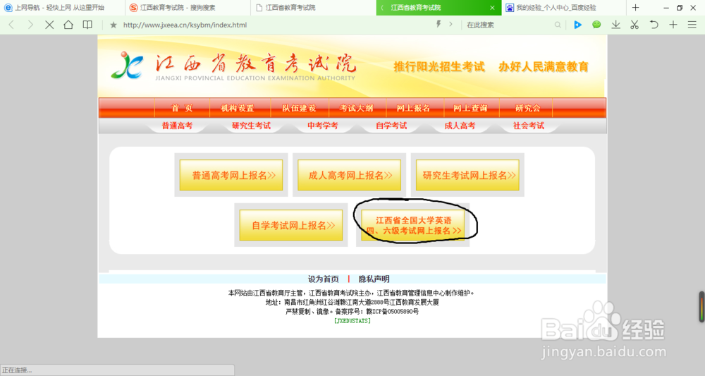The height and width of the screenshot is (376, 705).
Task: Click the scissors screenshot icon
Action: [x=634, y=25]
